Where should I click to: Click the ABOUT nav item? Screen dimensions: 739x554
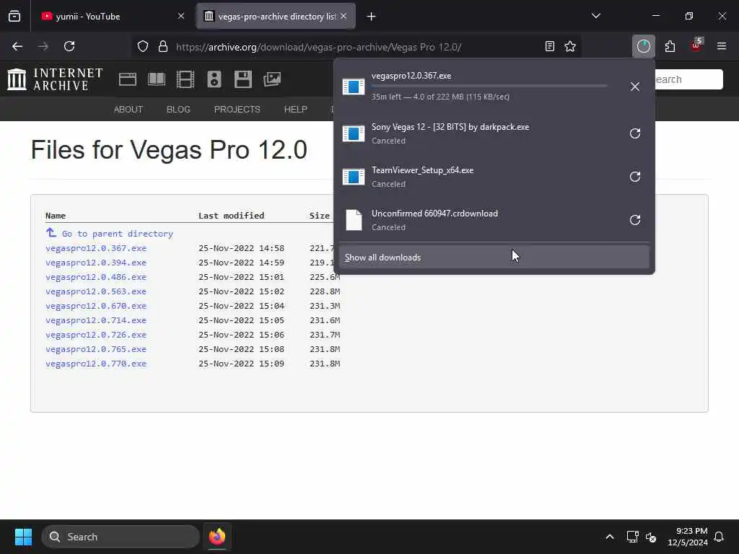(x=128, y=110)
